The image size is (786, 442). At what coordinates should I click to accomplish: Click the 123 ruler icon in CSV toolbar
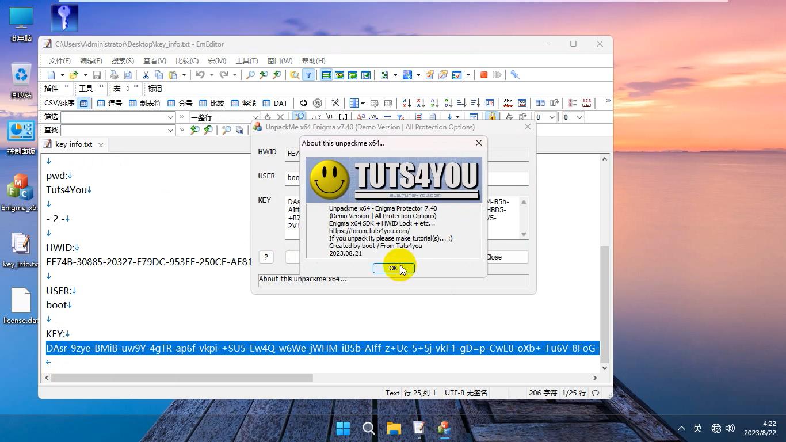[x=586, y=103]
